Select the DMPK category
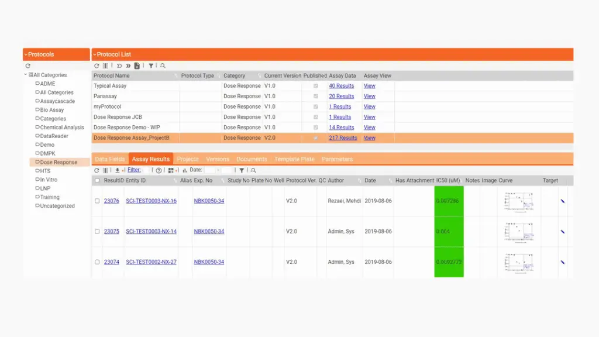Screen dimensions: 599x337 [x=45, y=154]
